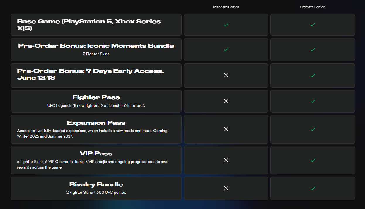The height and width of the screenshot is (209, 365).
Task: Click Ultimate Edition checkmark for Expansion Pass
Action: tap(313, 129)
